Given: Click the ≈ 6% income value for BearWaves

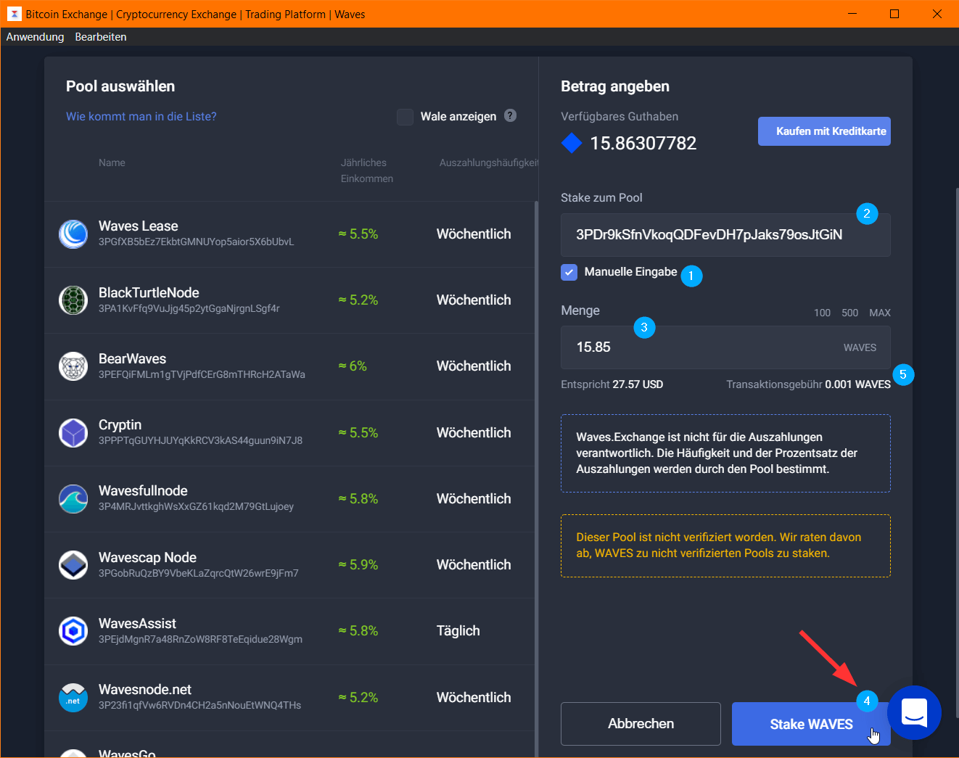Looking at the screenshot, I should (353, 366).
